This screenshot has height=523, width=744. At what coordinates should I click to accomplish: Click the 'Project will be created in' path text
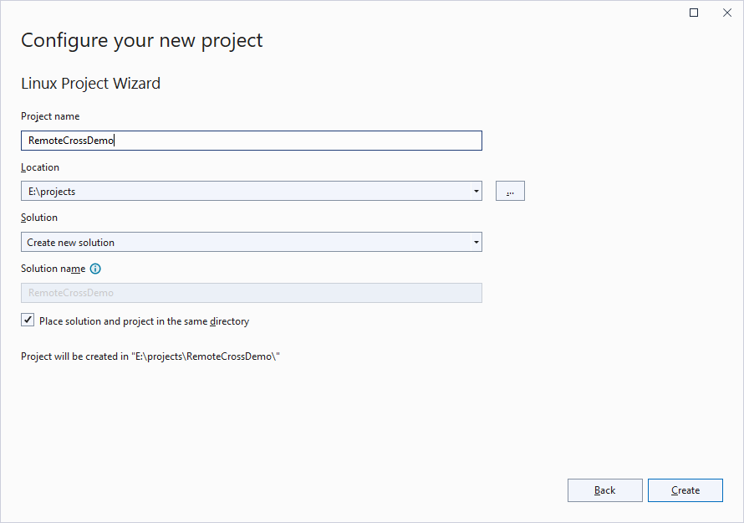(150, 356)
